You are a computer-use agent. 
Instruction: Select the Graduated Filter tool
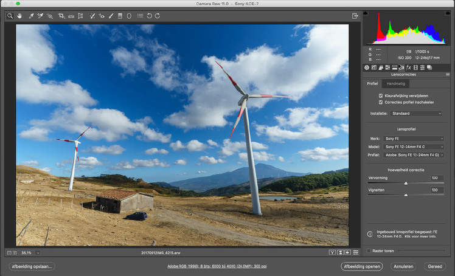click(x=120, y=16)
